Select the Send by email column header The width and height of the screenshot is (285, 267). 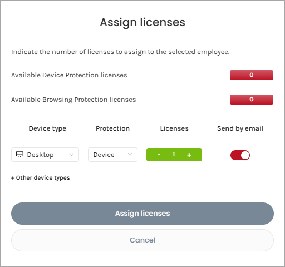click(240, 128)
